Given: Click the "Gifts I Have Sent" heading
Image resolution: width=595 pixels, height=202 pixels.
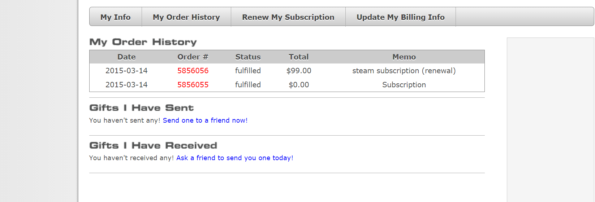Looking at the screenshot, I should click(x=141, y=108).
